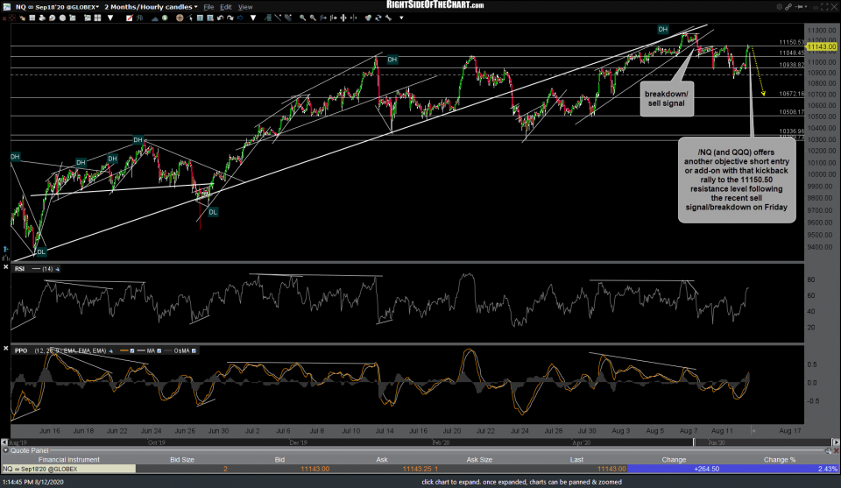Click the green circular alert icon
The image size is (841, 488).
165,18
